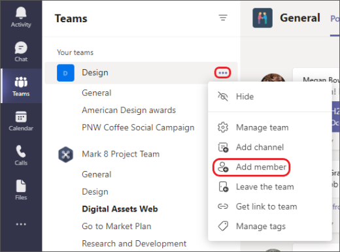Image resolution: width=340 pixels, height=252 pixels.
Task: Open Digital Assets Web channel
Action: (120, 209)
